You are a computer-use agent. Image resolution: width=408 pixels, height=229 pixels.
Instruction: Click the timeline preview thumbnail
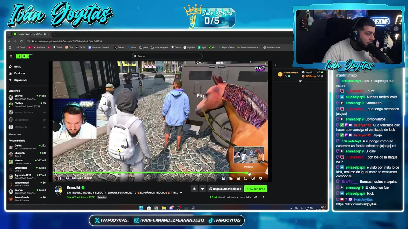[x=249, y=155]
